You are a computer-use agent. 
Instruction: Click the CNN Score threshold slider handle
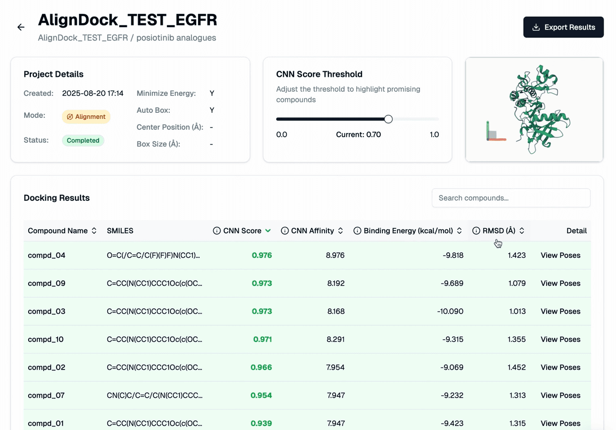tap(389, 119)
